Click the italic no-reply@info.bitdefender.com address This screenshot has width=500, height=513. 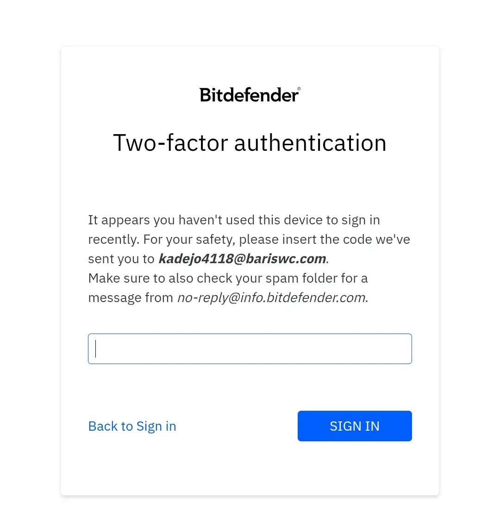[271, 298]
